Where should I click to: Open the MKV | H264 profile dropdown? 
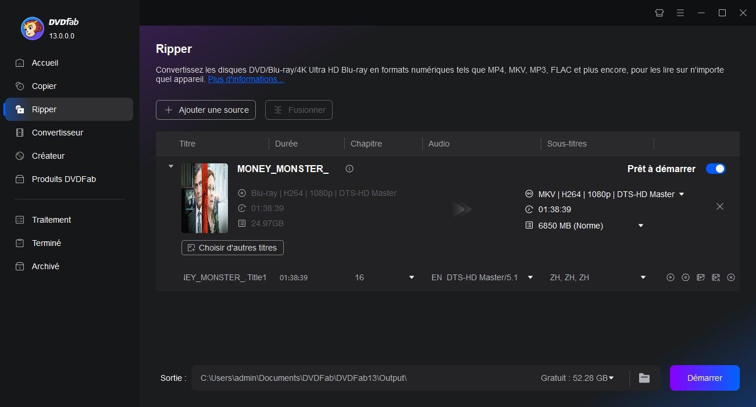tap(682, 194)
